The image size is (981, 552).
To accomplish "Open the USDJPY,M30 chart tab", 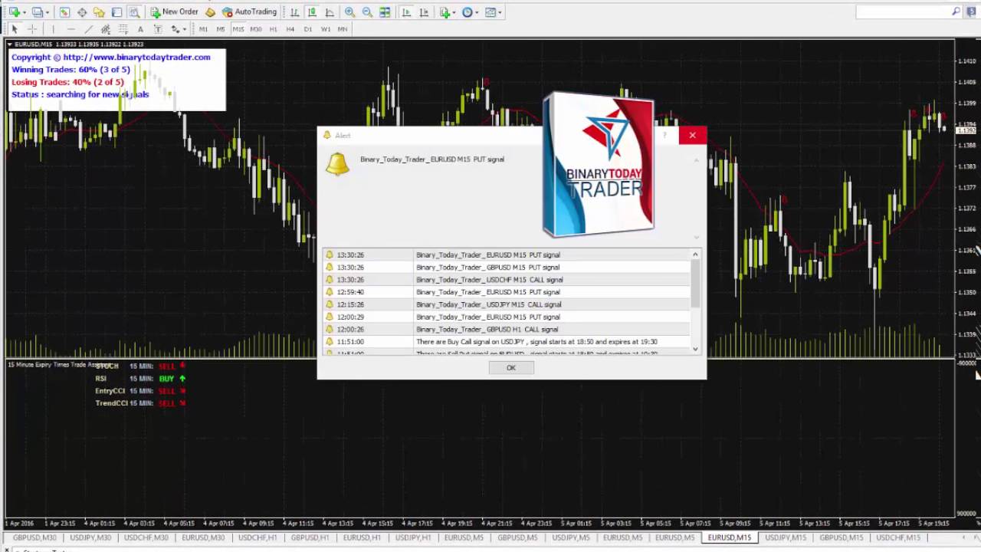I will (90, 537).
